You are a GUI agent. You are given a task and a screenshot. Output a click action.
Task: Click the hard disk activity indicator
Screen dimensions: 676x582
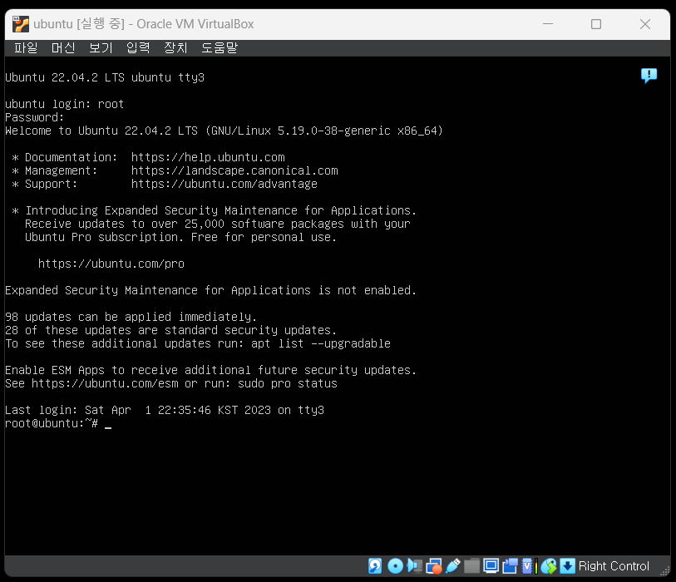pyautogui.click(x=375, y=566)
